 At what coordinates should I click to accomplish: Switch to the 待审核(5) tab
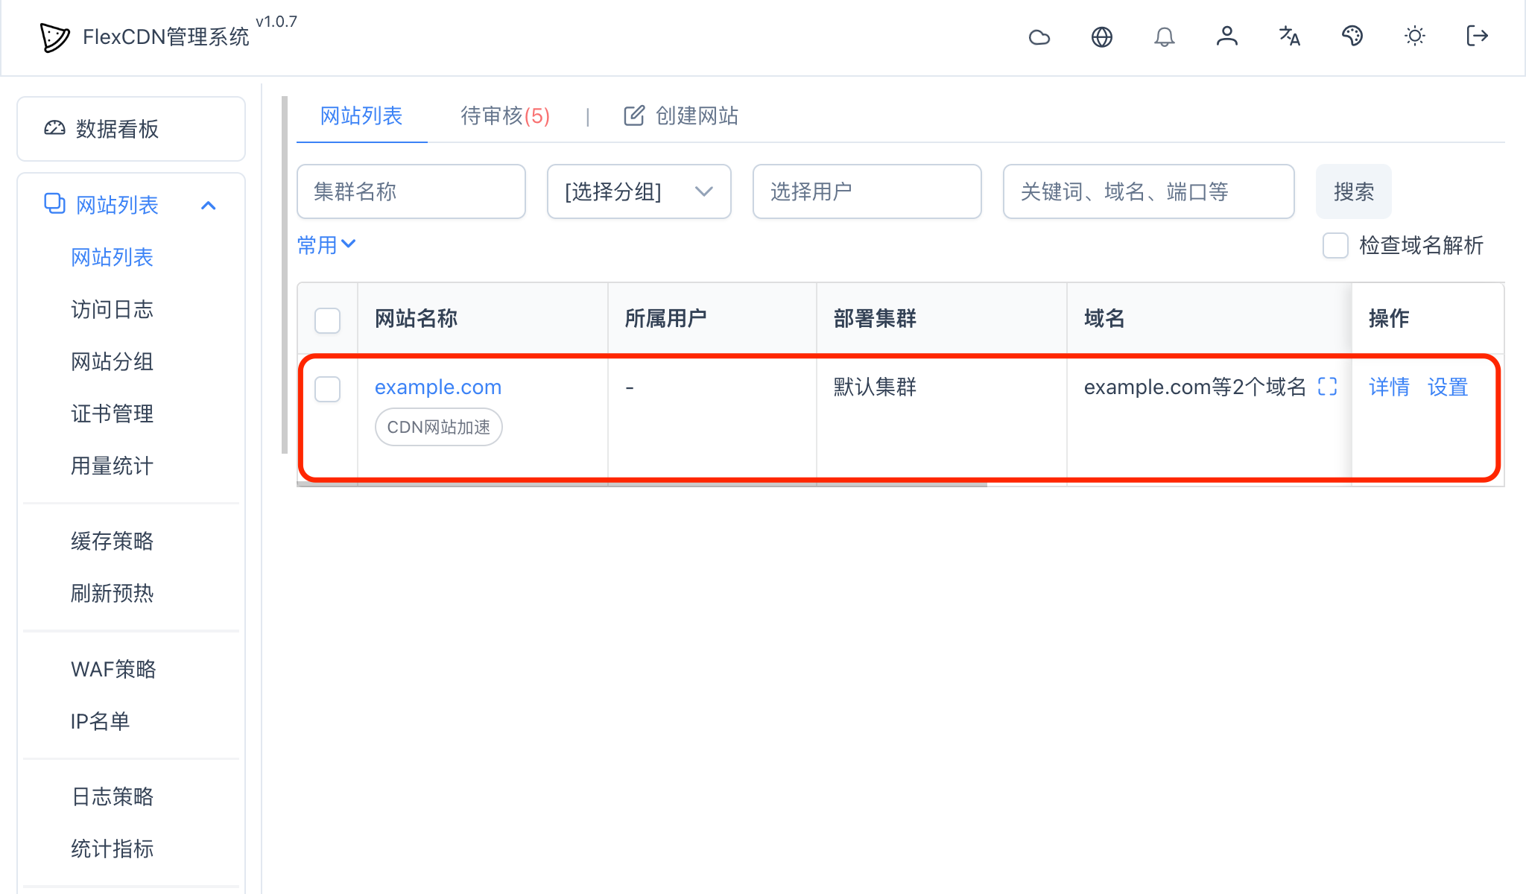click(x=504, y=116)
